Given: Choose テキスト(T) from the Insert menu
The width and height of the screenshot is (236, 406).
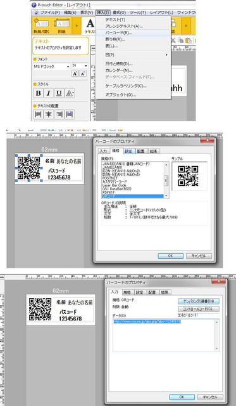Looking at the screenshot, I should pos(115,20).
